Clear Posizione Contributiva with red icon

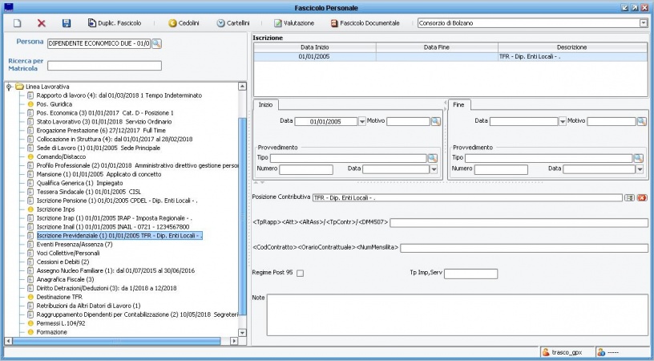pyautogui.click(x=642, y=197)
